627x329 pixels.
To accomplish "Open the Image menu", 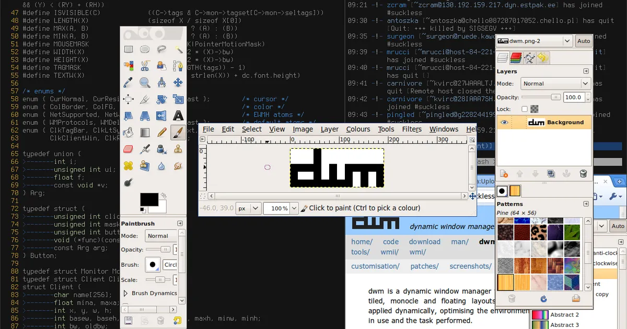I will click(303, 129).
